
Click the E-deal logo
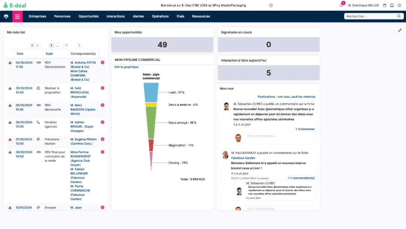click(x=15, y=5)
